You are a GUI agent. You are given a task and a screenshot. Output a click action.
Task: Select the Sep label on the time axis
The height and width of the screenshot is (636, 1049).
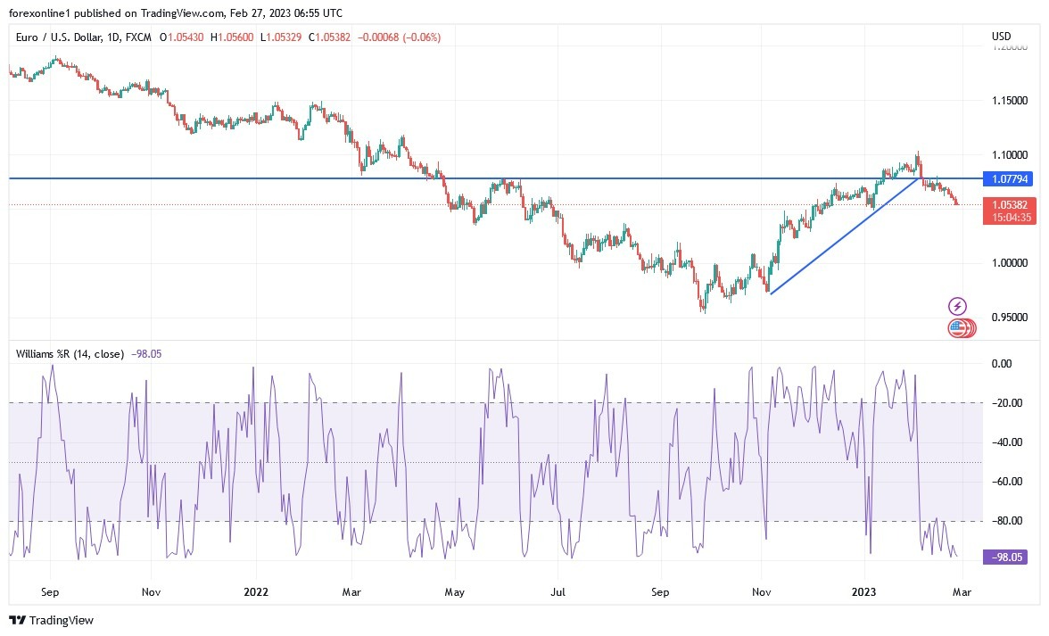pyautogui.click(x=50, y=591)
